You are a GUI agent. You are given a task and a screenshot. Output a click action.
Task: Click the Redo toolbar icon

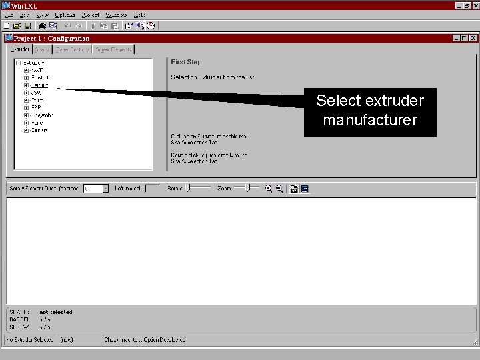pos(79,26)
